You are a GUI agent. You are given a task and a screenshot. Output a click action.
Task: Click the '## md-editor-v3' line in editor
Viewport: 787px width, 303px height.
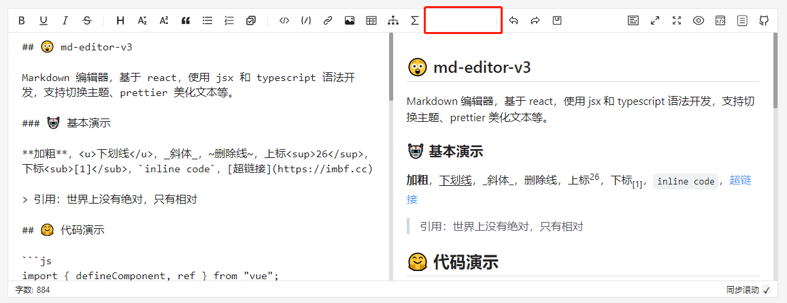point(78,47)
